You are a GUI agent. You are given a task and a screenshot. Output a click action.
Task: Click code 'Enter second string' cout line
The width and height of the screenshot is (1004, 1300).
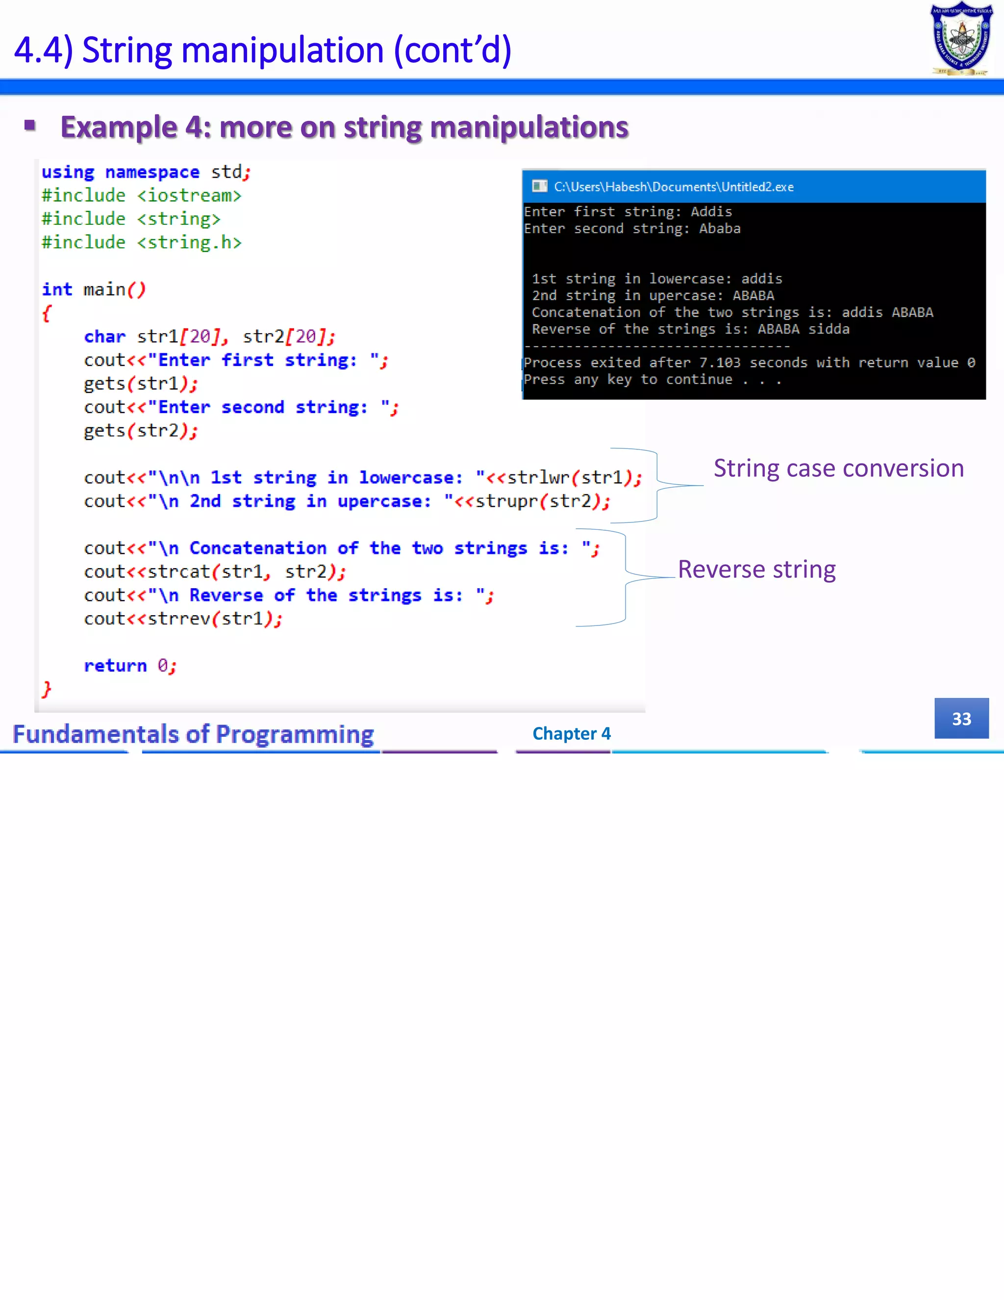tap(242, 407)
